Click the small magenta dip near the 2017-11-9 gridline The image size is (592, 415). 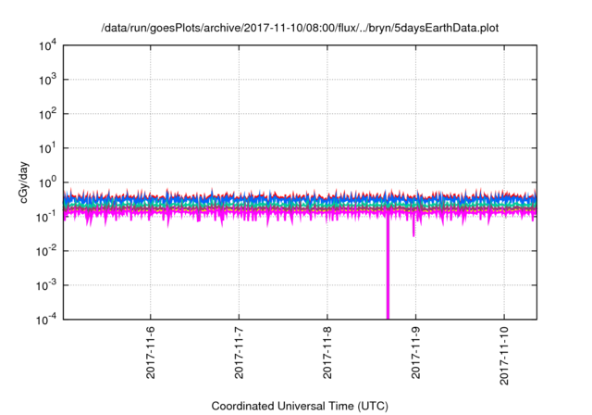point(413,227)
